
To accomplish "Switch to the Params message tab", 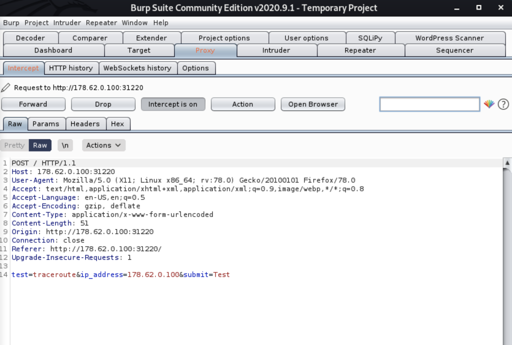I will [x=45, y=123].
